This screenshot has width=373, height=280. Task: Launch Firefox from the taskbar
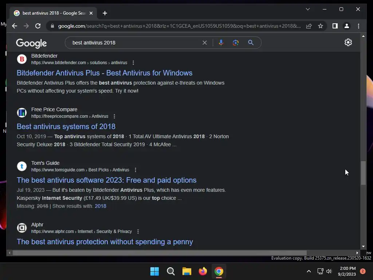coord(203,271)
